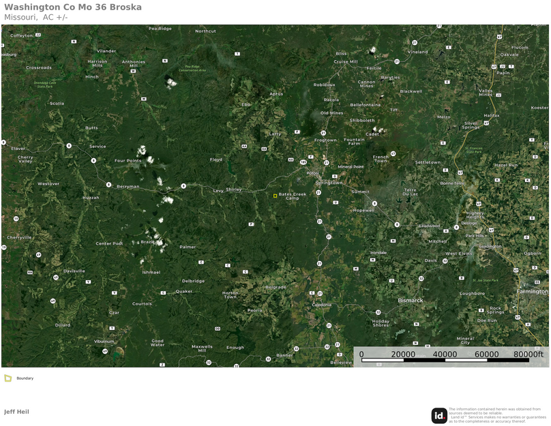Screen dimensions: 551x426
Task: Click the map scale bar
Action: [445, 360]
